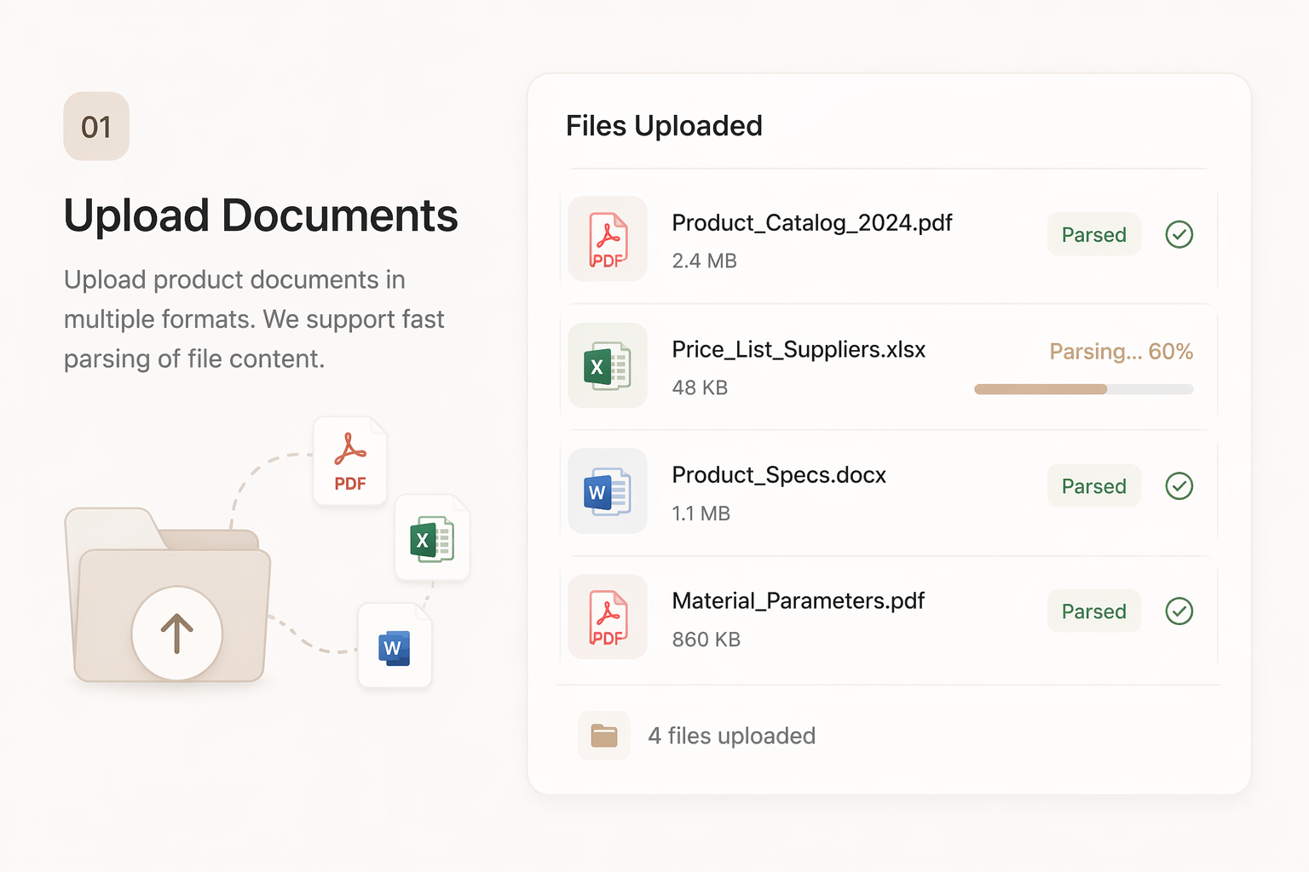This screenshot has width=1309, height=872.
Task: Select the file name Material_Parameters.pdf
Action: (x=799, y=601)
